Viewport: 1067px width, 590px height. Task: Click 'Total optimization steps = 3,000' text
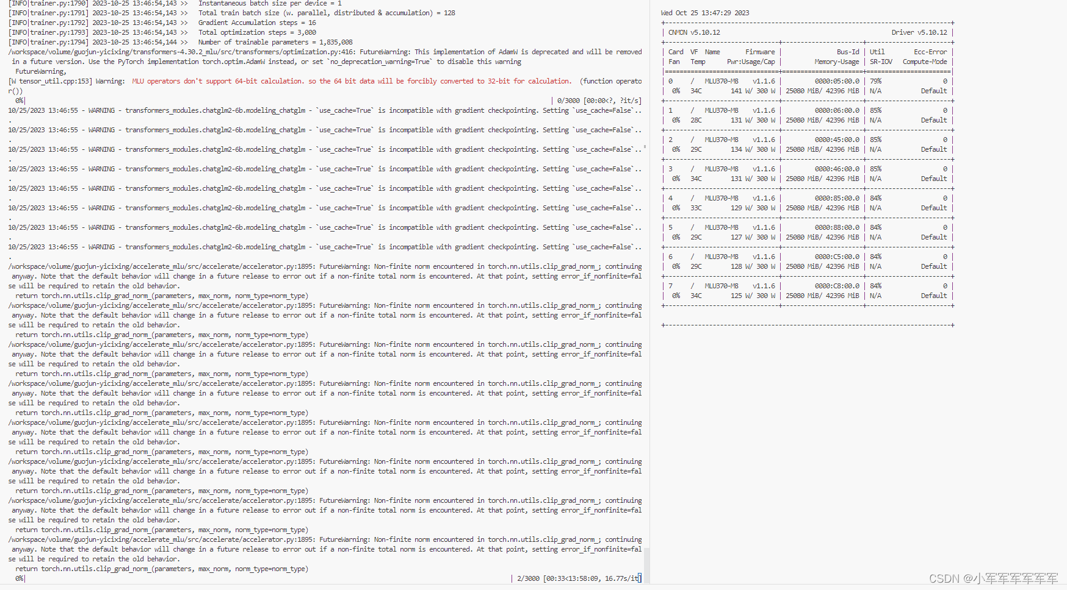tap(257, 32)
